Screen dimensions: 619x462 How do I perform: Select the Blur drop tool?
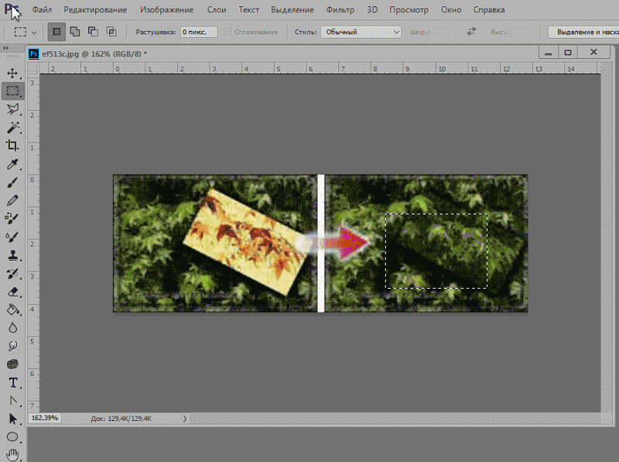pyautogui.click(x=12, y=328)
